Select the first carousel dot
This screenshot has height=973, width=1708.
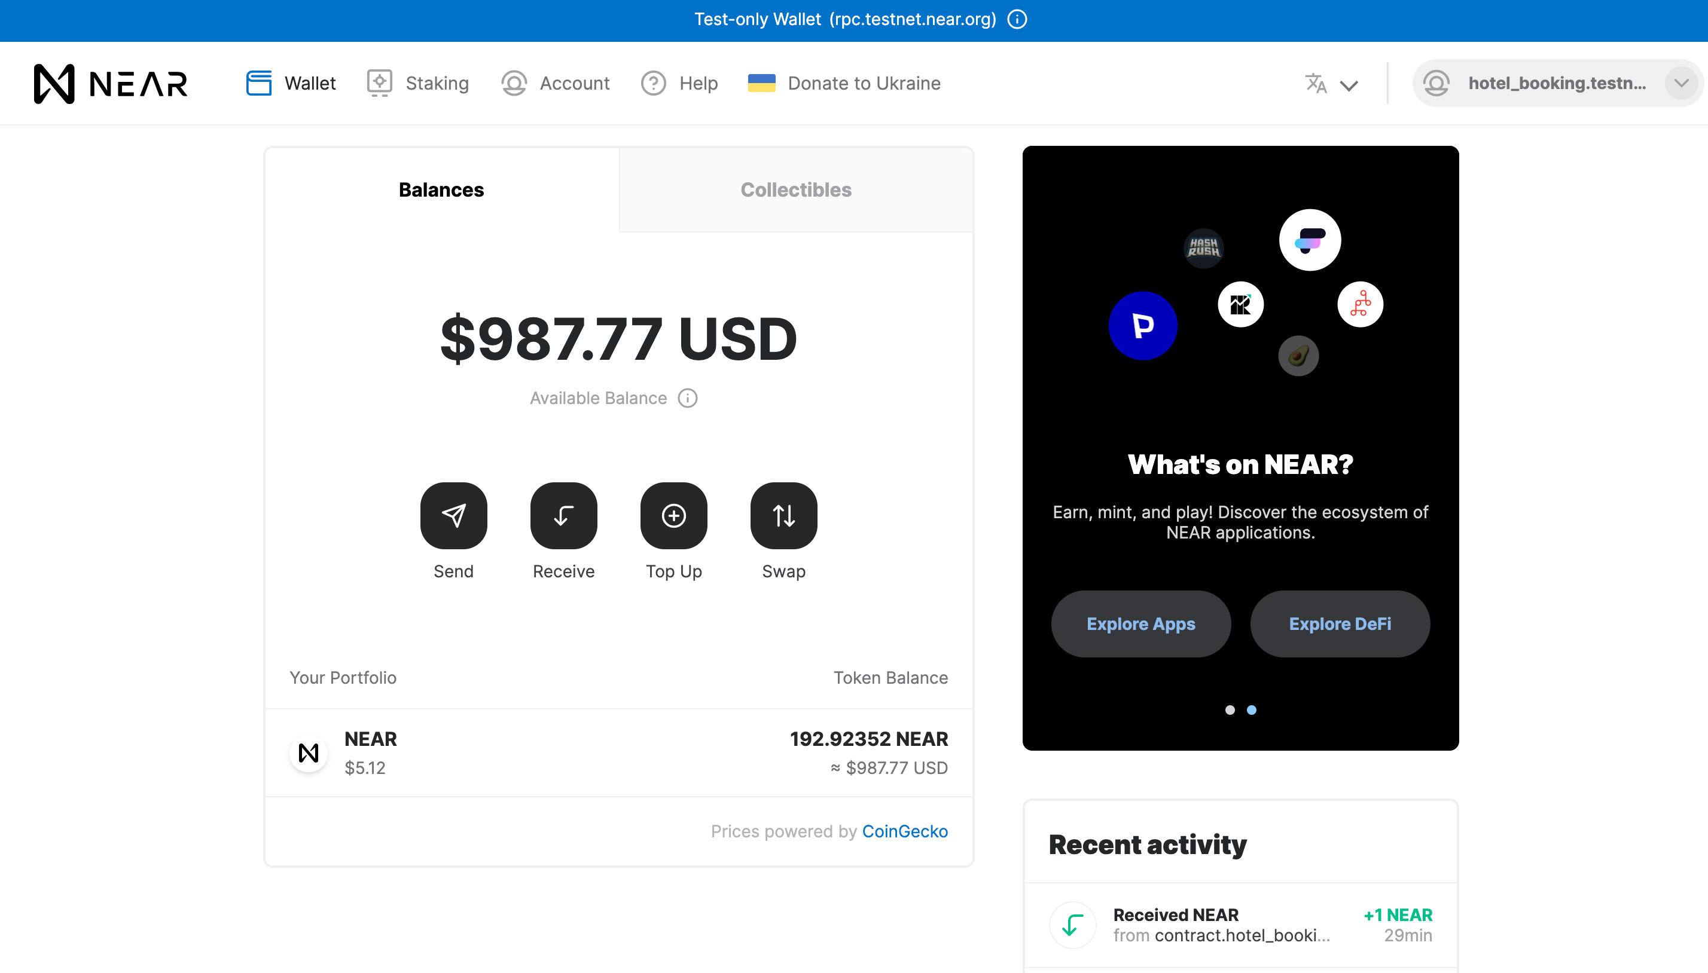point(1230,709)
